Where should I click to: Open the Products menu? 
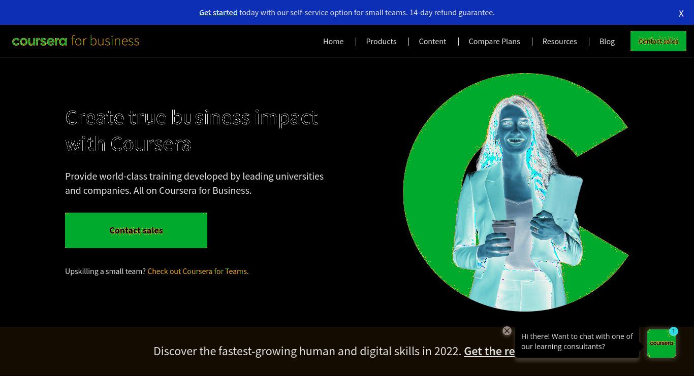381,42
